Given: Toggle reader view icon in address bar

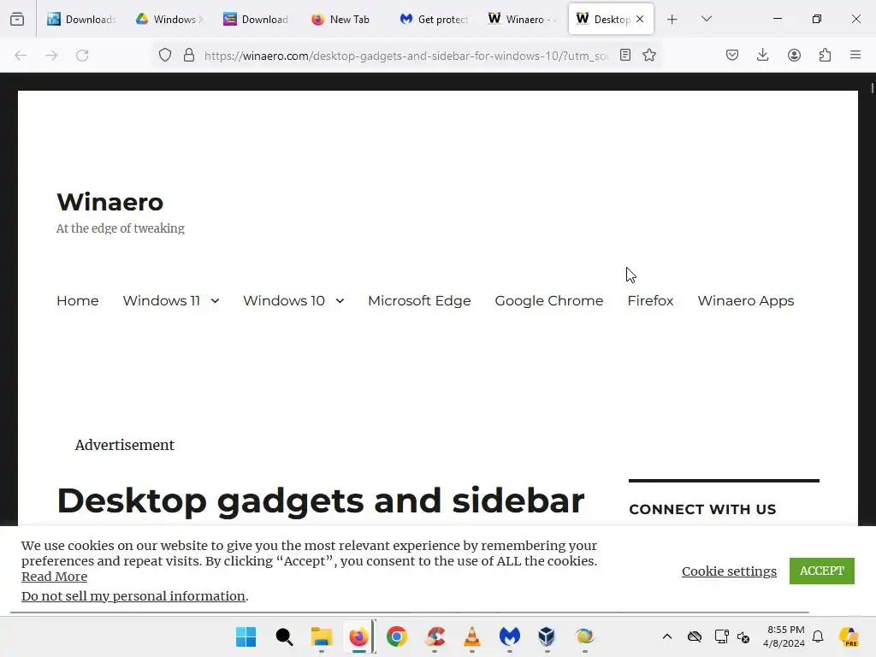Looking at the screenshot, I should pos(625,55).
